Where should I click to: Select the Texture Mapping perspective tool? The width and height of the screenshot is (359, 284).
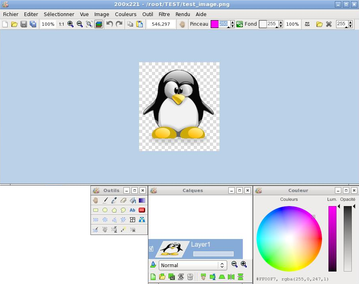142,220
